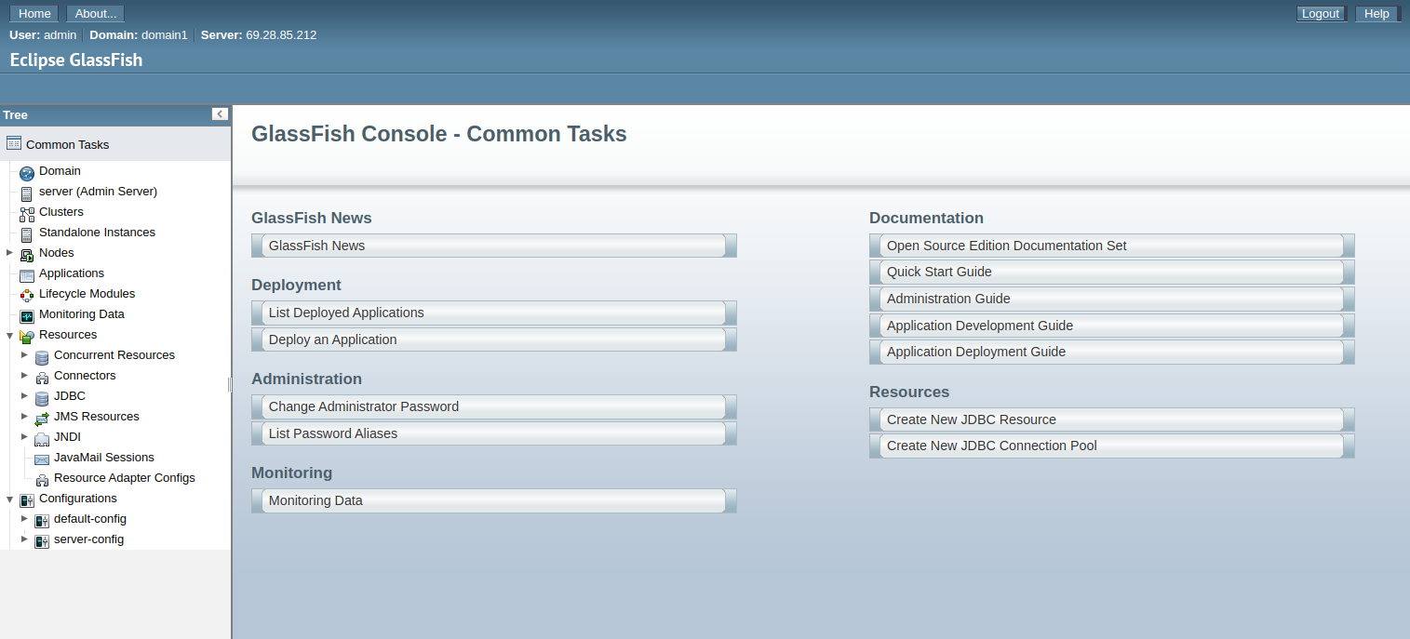Collapse the Resources tree node
Screen dimensions: 1410x639
[x=9, y=335]
